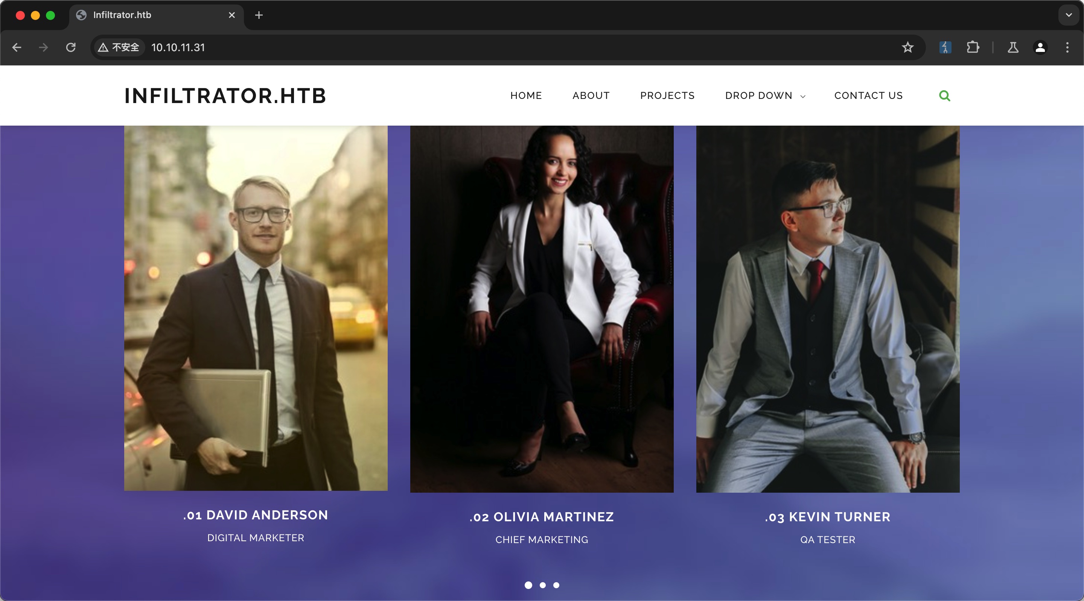
Task: Click the INFILTRATOR.HTB site logo
Action: tap(225, 96)
